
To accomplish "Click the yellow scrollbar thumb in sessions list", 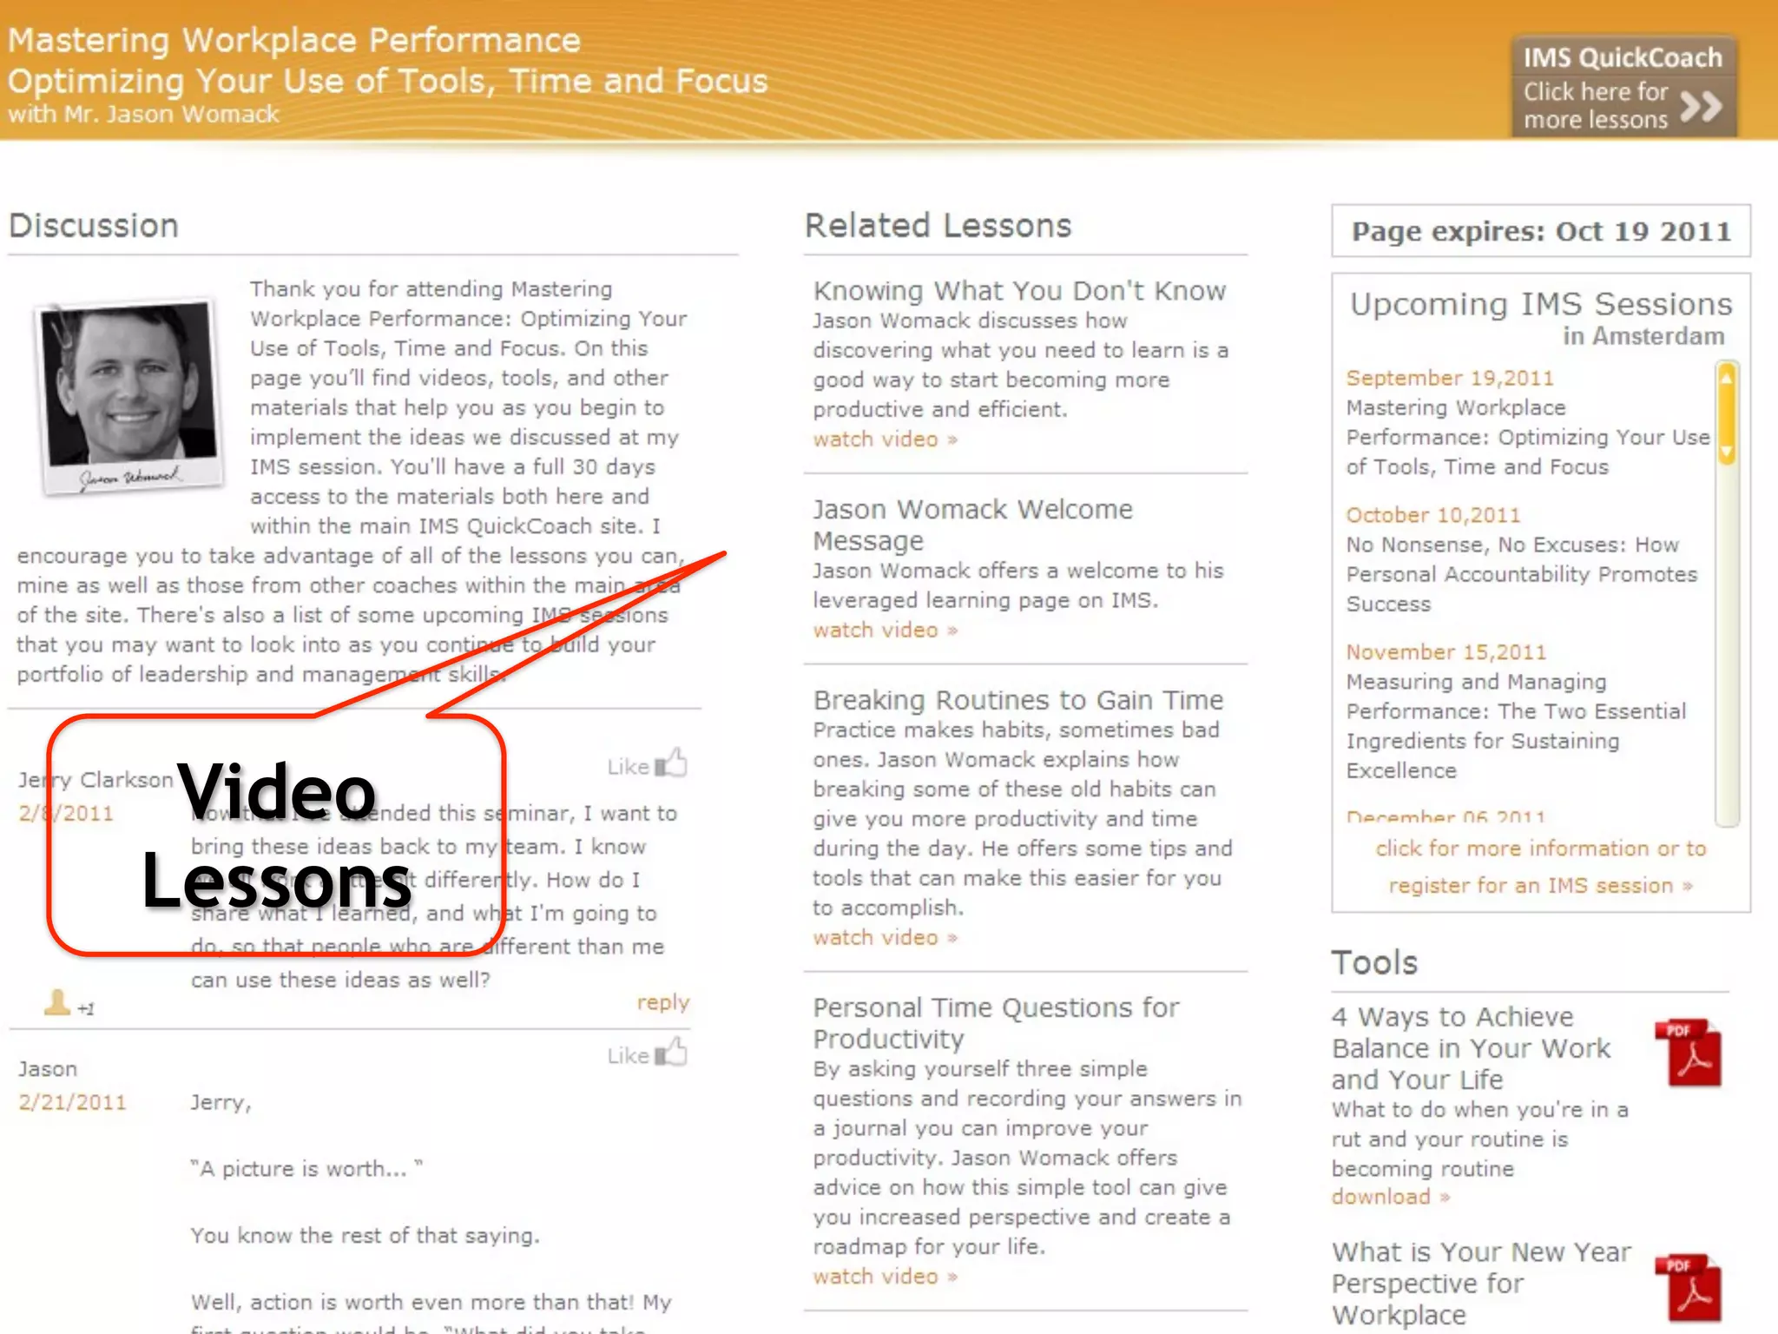I will pyautogui.click(x=1727, y=414).
